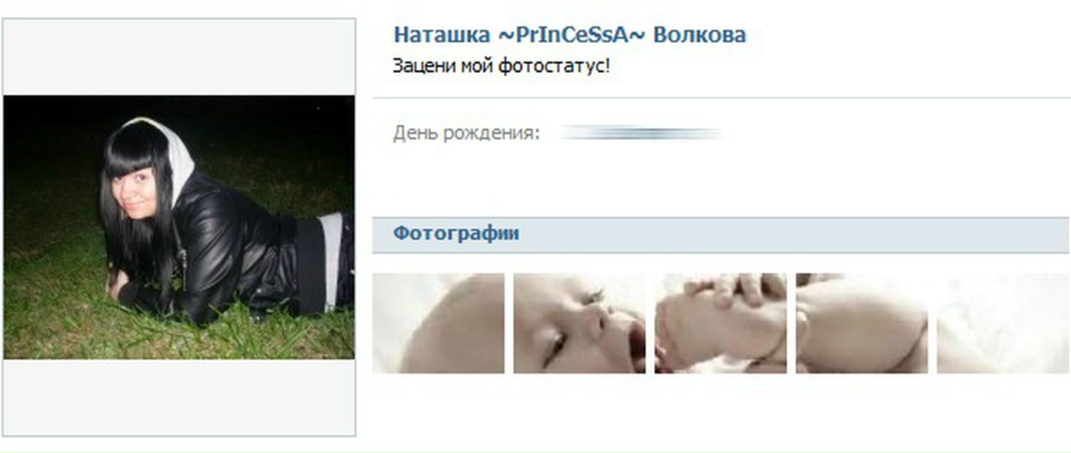Viewport: 1071px width, 453px height.
Task: Open second thumbnail showing baby's face
Action: [579, 323]
